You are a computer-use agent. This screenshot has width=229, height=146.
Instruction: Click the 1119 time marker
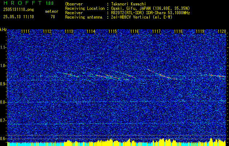pyautogui.click(x=200, y=31)
